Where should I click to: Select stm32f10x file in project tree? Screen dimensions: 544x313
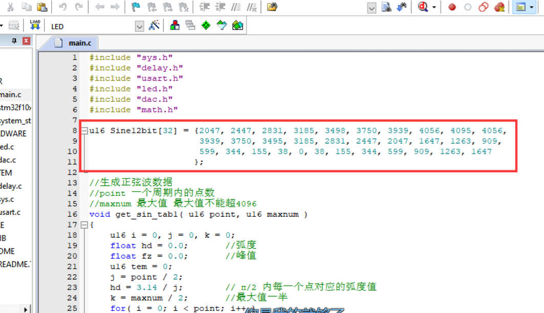(x=15, y=108)
